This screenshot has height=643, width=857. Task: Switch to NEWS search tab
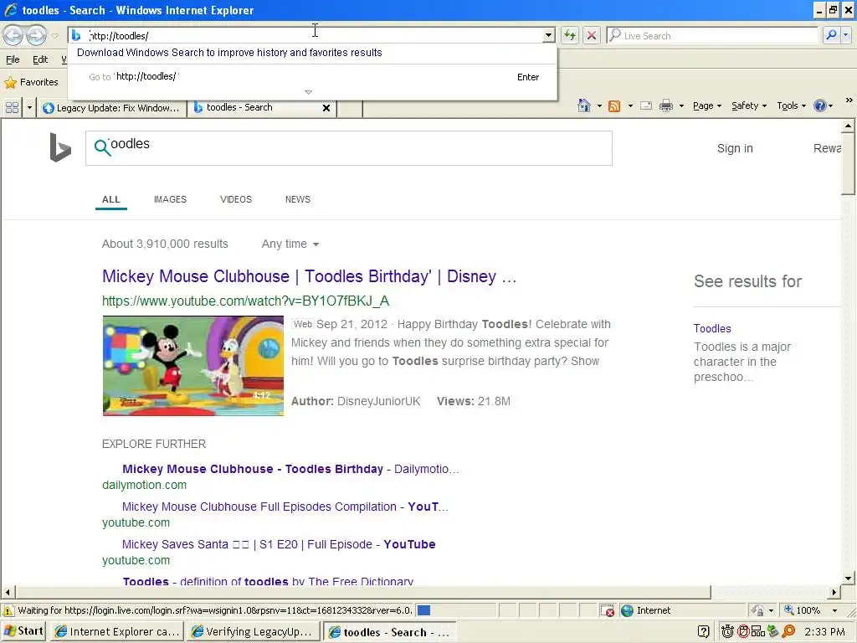pos(297,199)
